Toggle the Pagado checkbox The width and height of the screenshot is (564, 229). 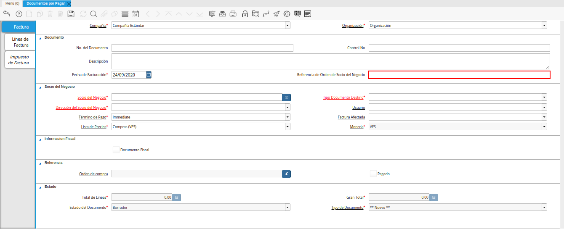point(373,174)
